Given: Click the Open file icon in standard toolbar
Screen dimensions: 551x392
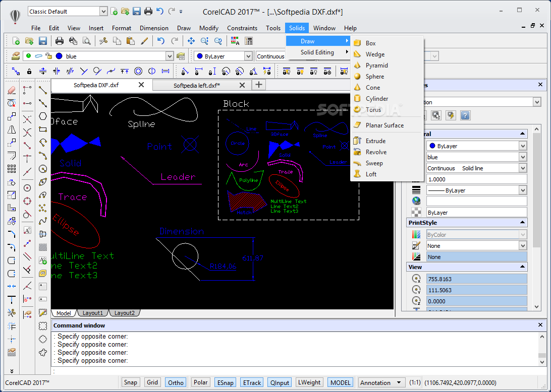Looking at the screenshot, I should point(29,41).
